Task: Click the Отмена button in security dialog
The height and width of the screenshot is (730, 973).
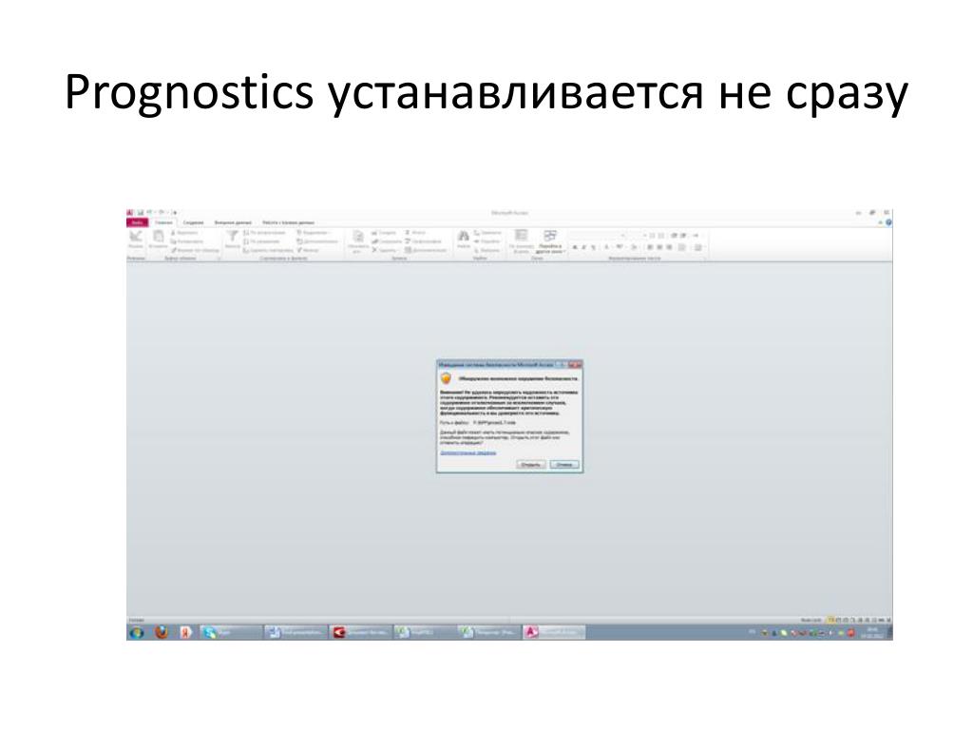Action: click(564, 464)
